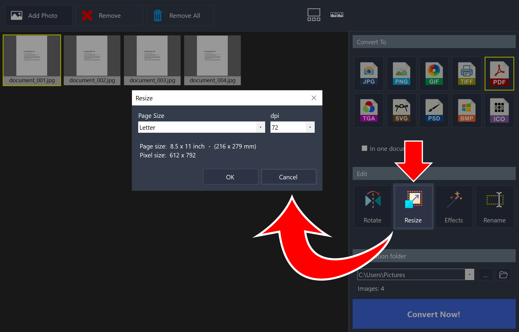The image size is (519, 332).
Task: Switch to thumbnail grid view
Action: click(314, 15)
